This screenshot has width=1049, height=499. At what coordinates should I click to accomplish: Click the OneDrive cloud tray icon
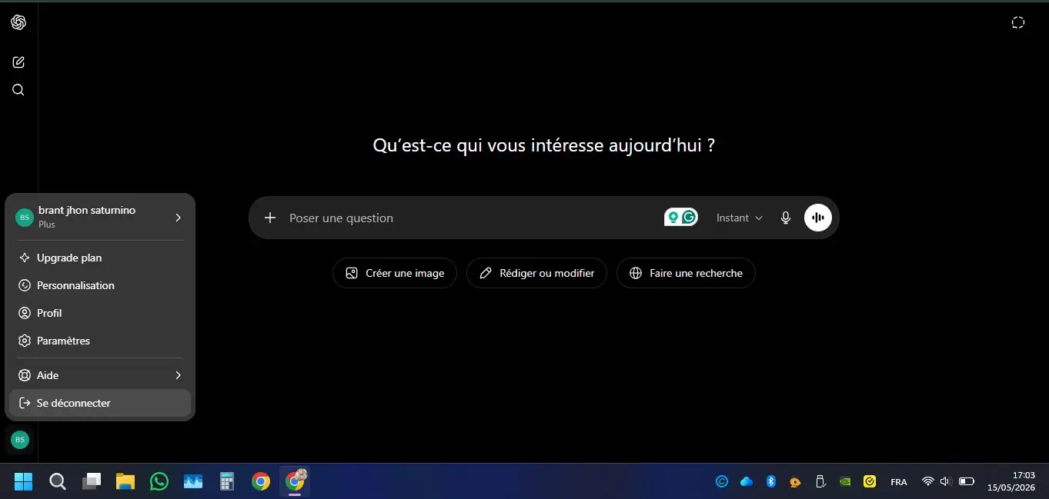(746, 482)
